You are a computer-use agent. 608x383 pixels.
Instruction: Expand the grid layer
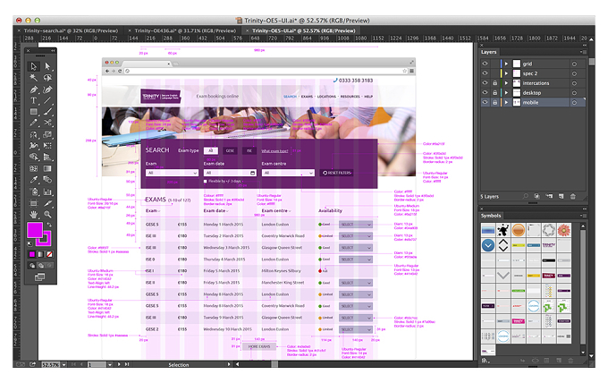pyautogui.click(x=506, y=64)
